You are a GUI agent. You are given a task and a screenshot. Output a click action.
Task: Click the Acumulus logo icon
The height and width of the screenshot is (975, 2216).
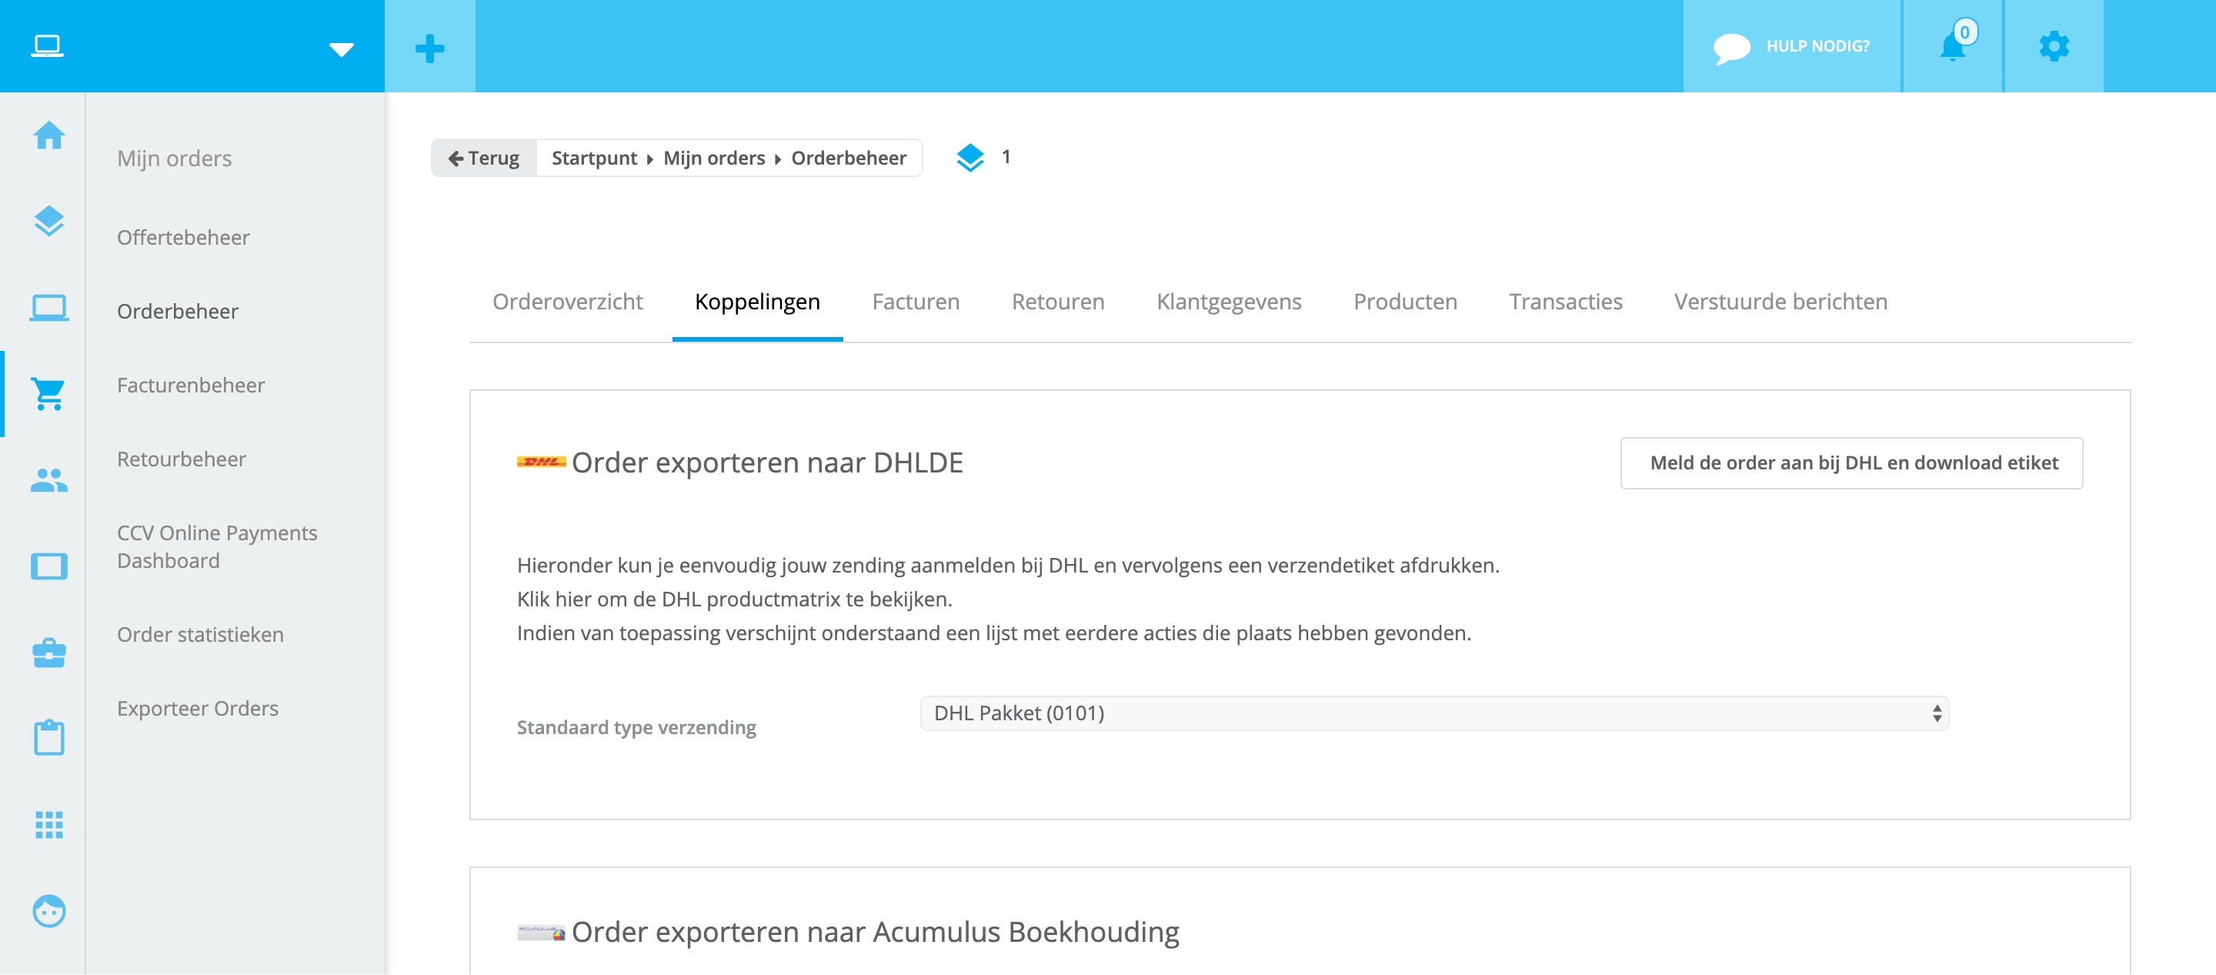point(541,932)
